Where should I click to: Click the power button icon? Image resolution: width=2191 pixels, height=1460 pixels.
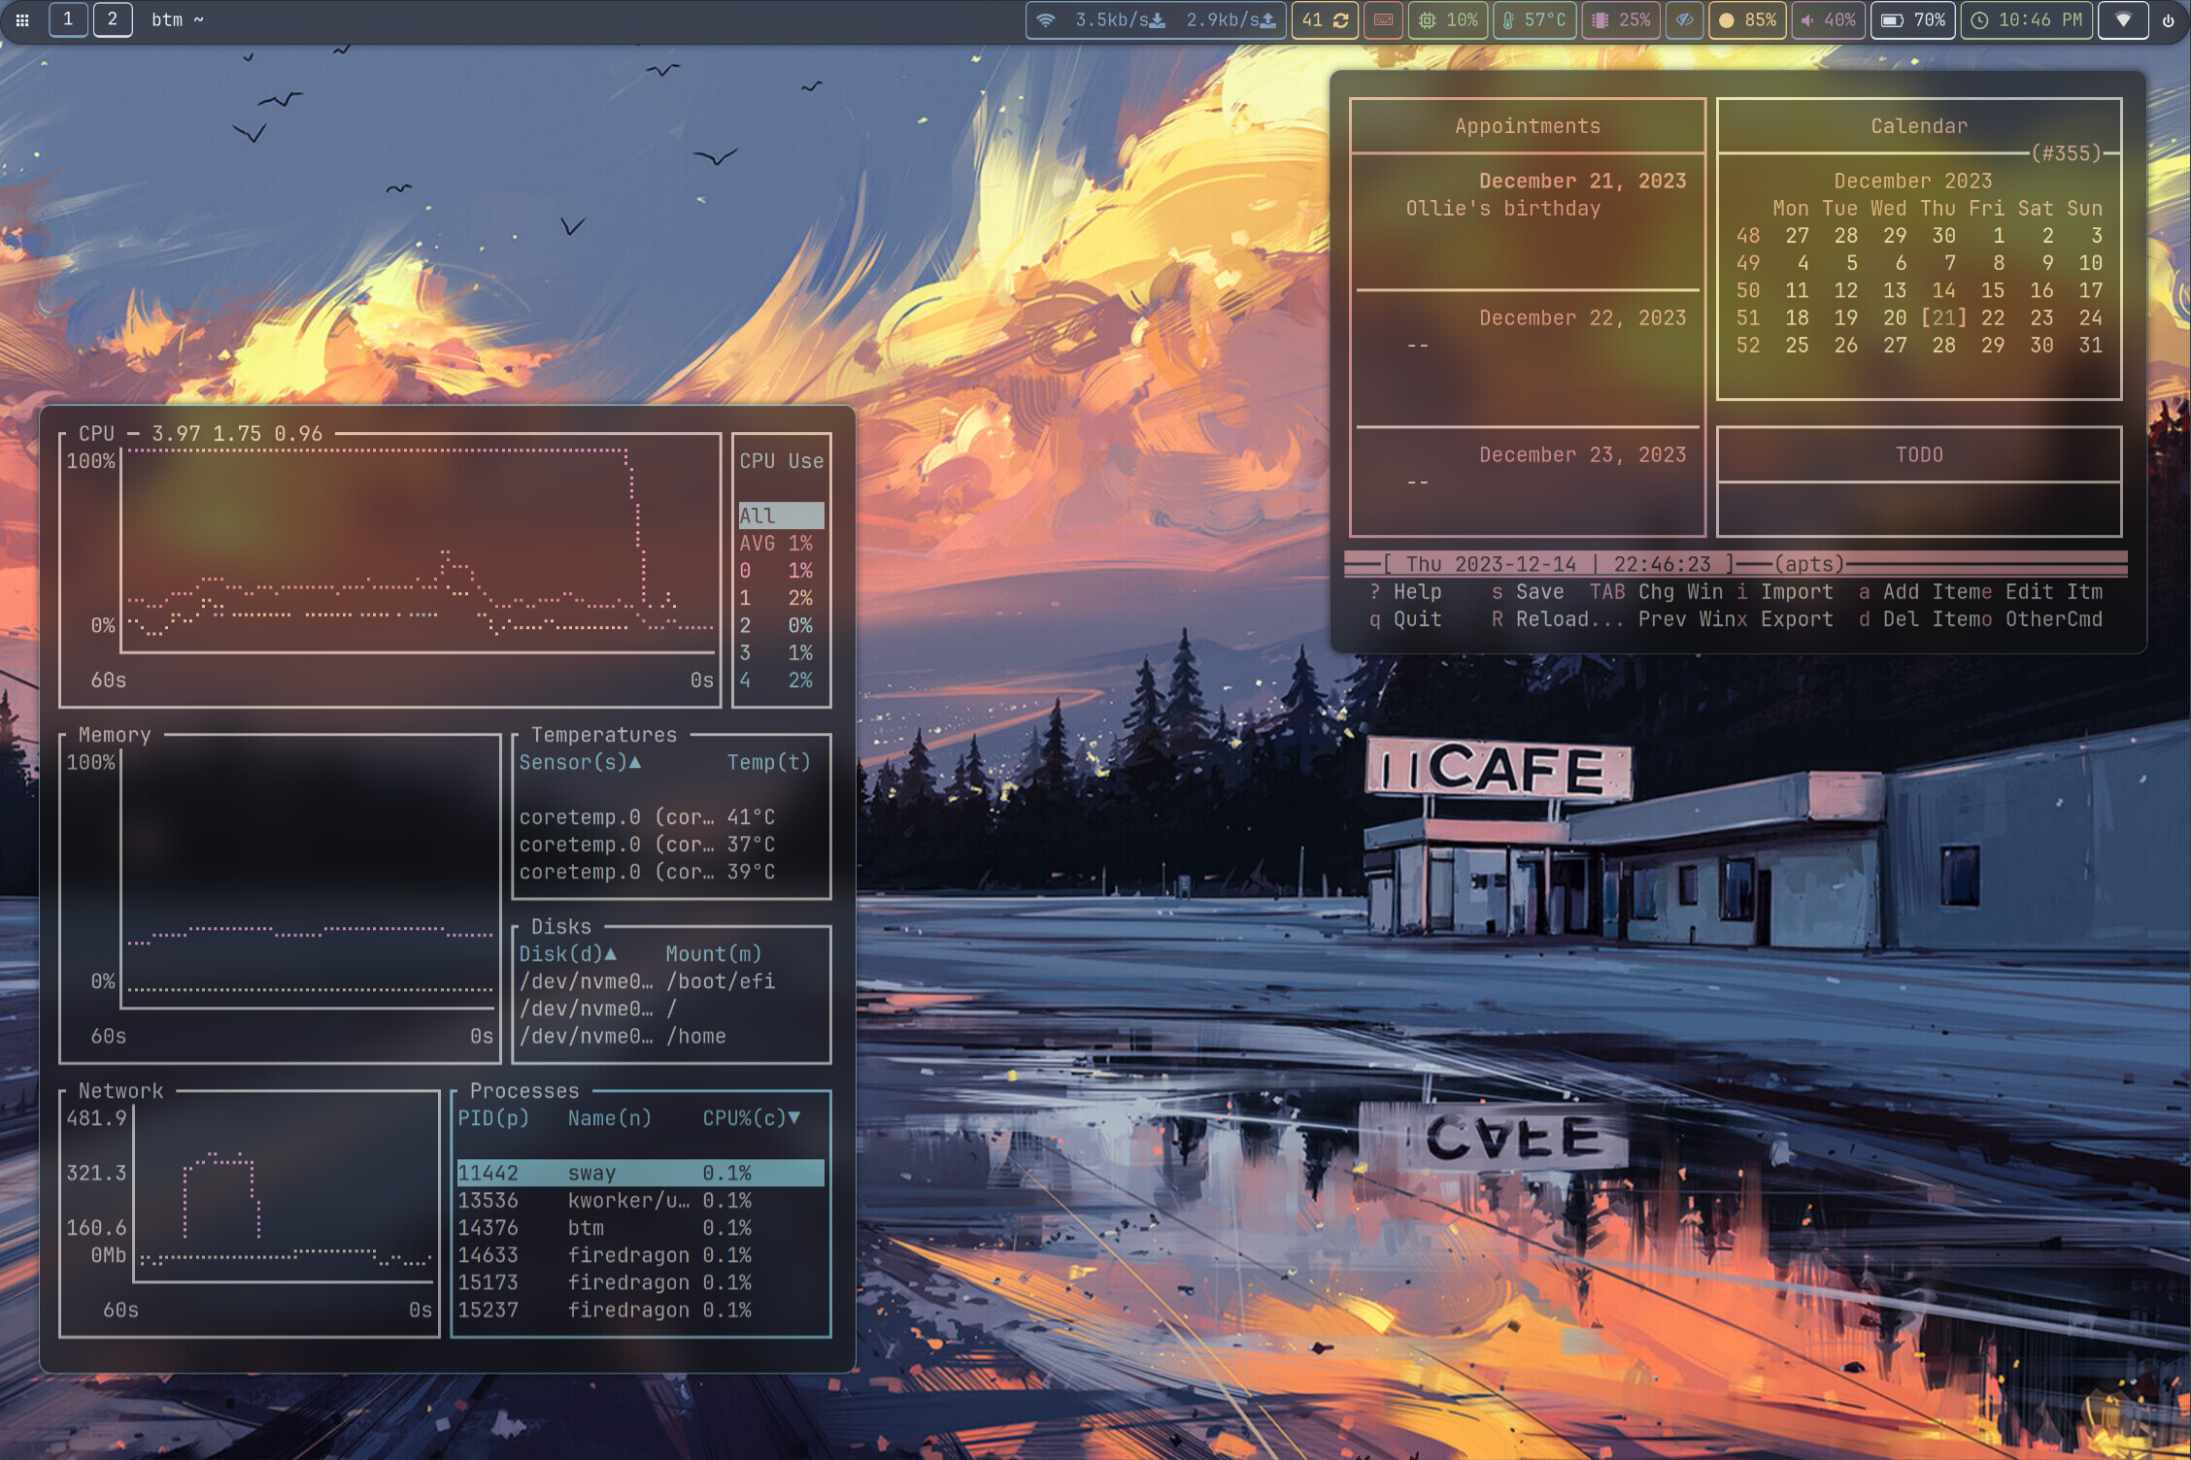(x=2168, y=19)
